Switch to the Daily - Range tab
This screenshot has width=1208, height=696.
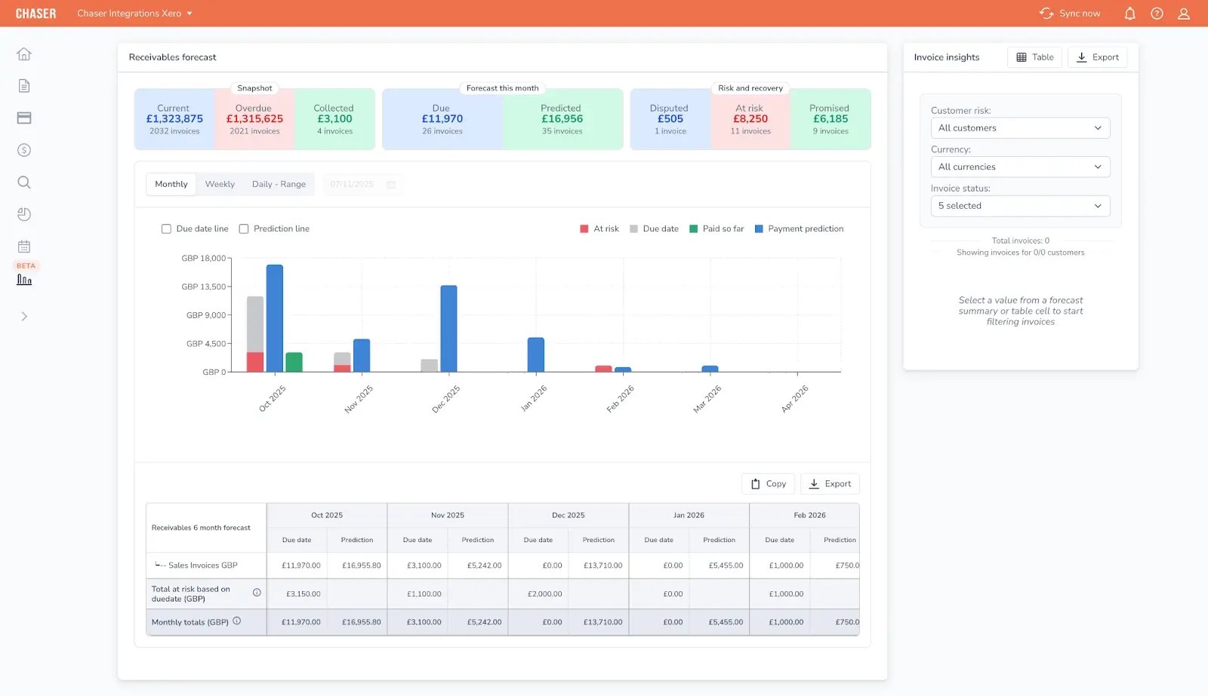(x=279, y=184)
